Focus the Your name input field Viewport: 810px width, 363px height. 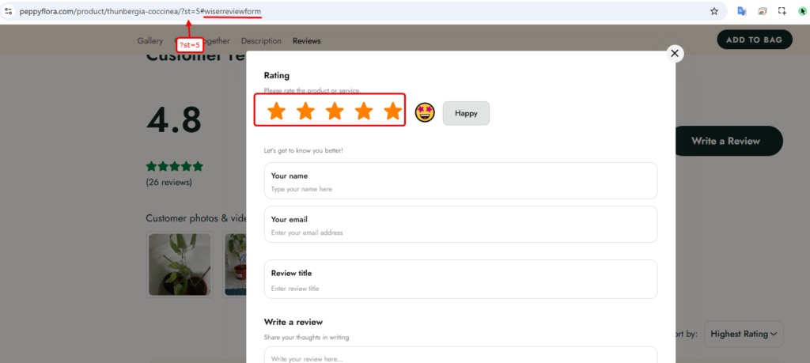coord(460,189)
